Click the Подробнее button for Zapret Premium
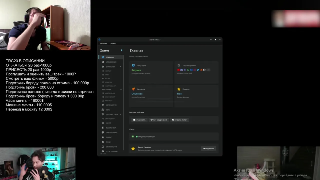320x180 pixels. [x=208, y=148]
